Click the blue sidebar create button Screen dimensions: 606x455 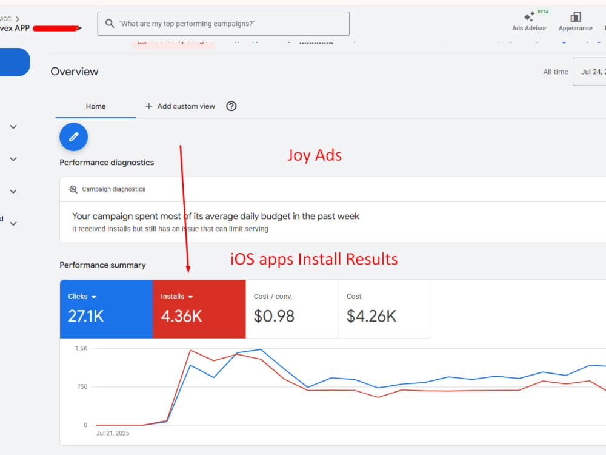[15, 62]
